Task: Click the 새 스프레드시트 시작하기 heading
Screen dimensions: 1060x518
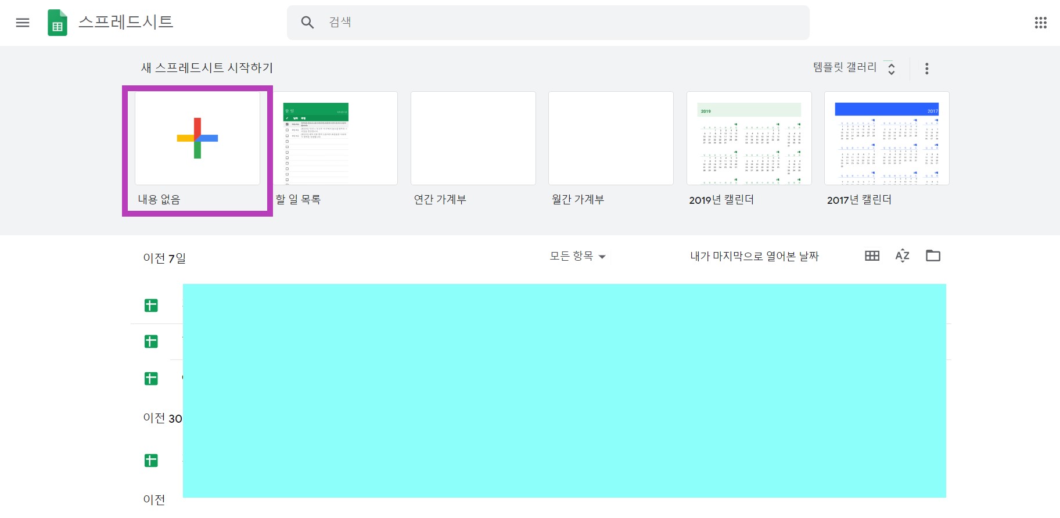Action: pos(207,68)
